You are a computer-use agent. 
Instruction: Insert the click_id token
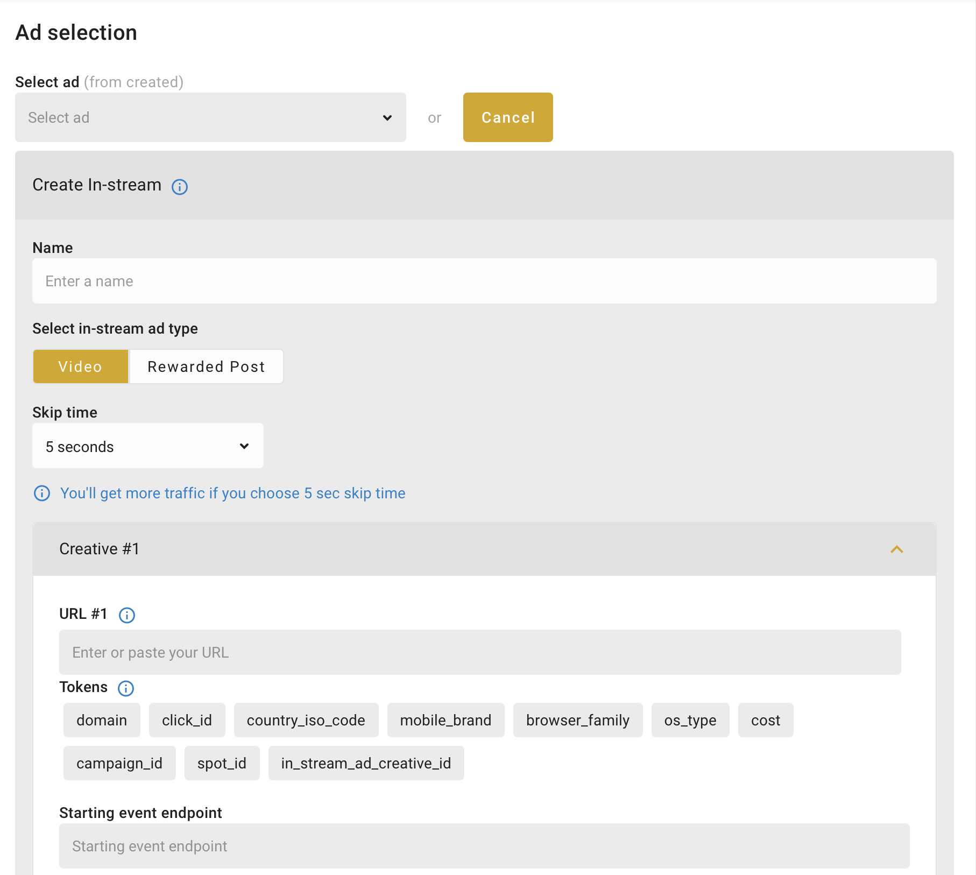click(187, 720)
